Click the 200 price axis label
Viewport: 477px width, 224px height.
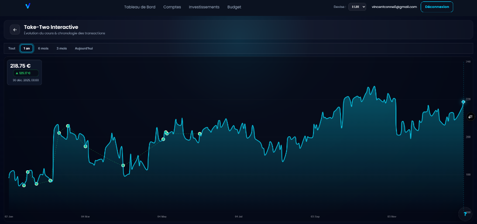click(469, 137)
